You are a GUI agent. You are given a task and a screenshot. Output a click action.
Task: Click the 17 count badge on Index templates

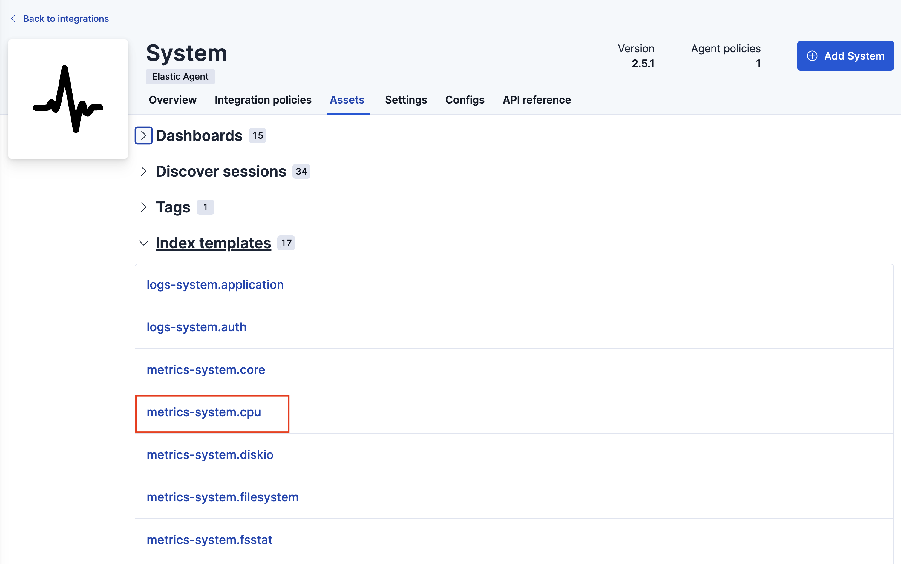(286, 243)
